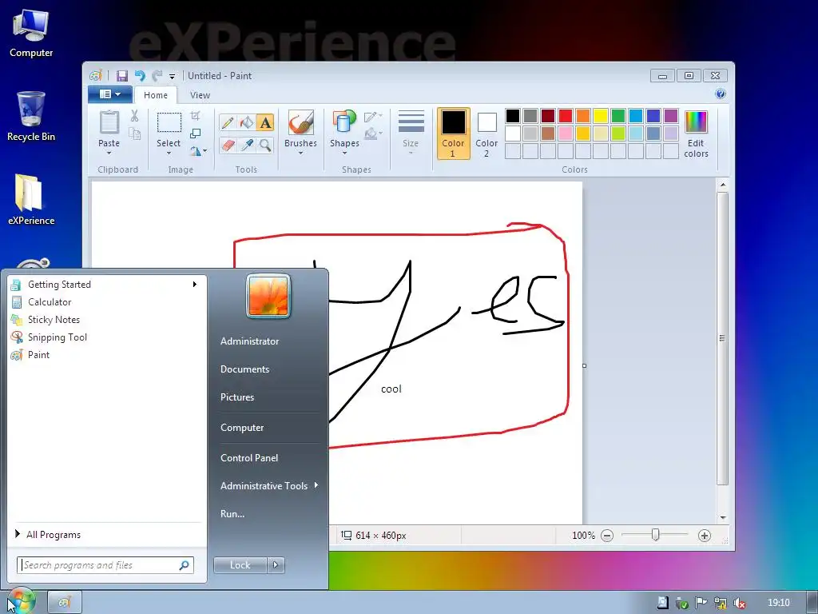Select the Text tool
The width and height of the screenshot is (818, 614).
[x=265, y=122]
